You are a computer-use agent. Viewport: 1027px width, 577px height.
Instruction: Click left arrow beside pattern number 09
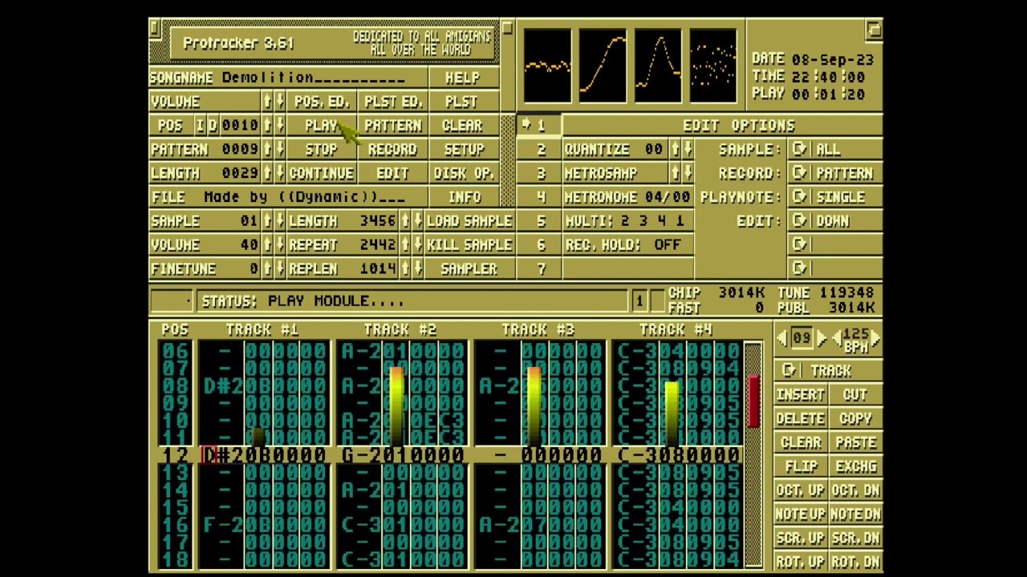pyautogui.click(x=782, y=338)
